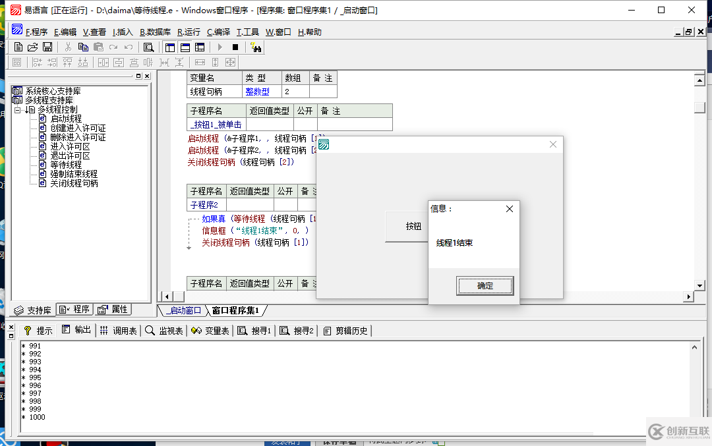Click the editor horizontal scrollbar right arrow

tap(689, 297)
